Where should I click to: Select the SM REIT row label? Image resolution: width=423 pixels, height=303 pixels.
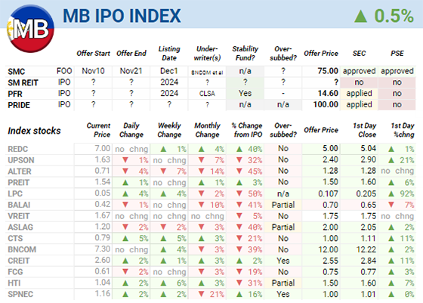pyautogui.click(x=23, y=82)
